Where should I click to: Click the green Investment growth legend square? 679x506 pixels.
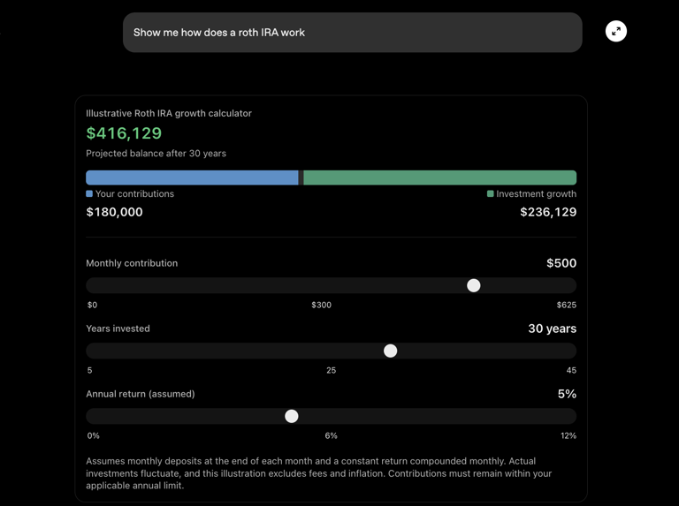[490, 193]
